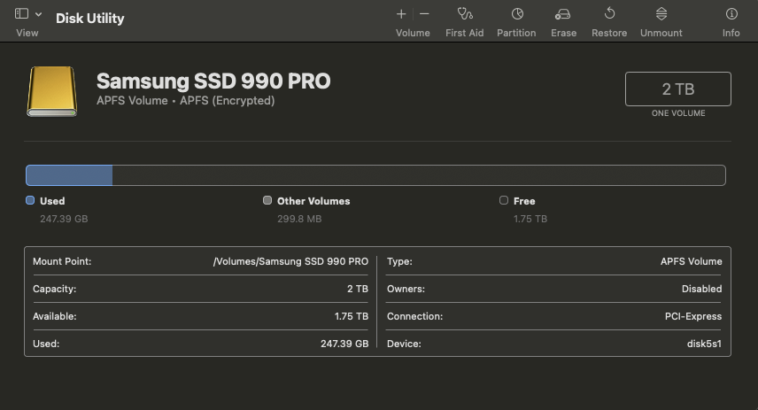Select the Other Volumes legend label
Screen dimensions: 758x410
tap(313, 201)
